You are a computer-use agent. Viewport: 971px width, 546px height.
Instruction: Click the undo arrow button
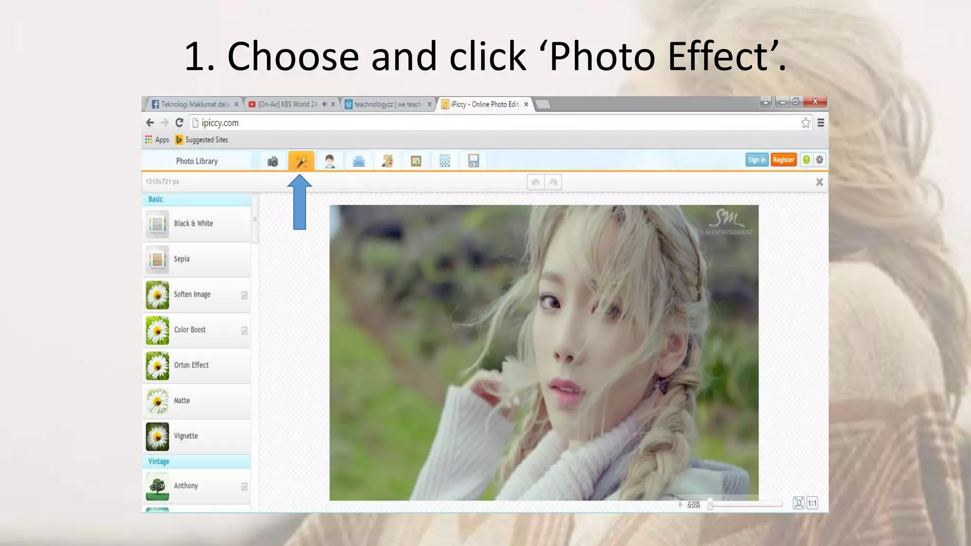point(536,182)
